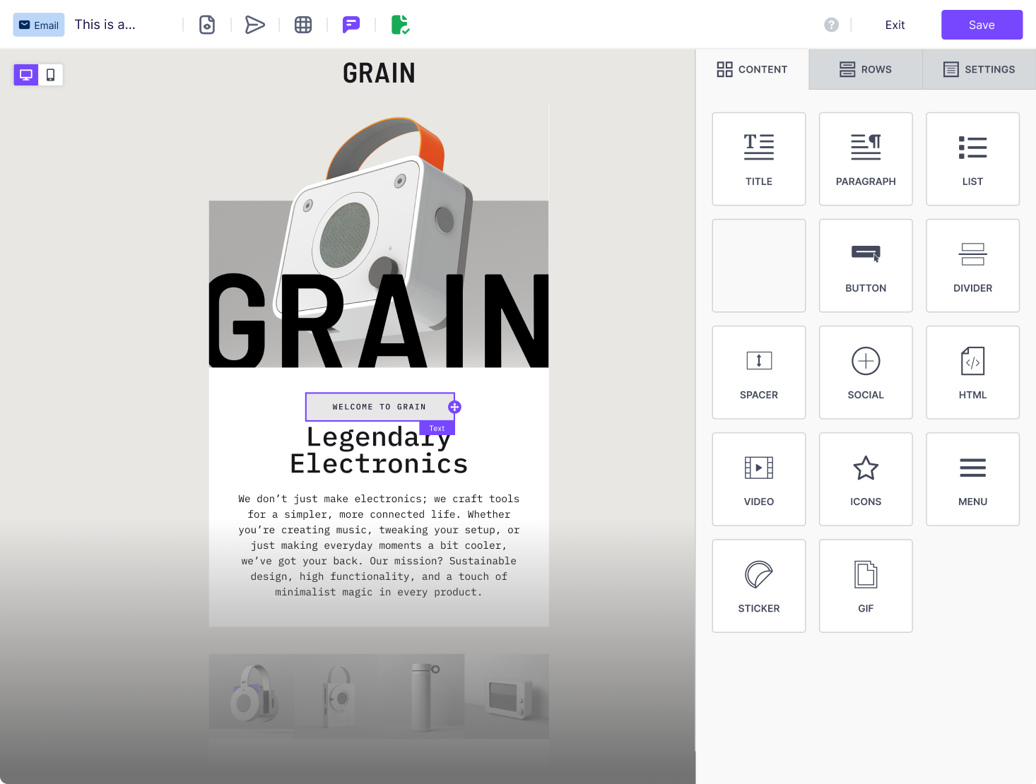Open the comments panel
Viewport: 1036px width, 784px height.
[351, 24]
